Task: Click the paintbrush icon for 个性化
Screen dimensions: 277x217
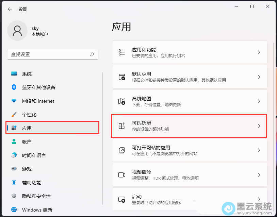Action: (14, 115)
